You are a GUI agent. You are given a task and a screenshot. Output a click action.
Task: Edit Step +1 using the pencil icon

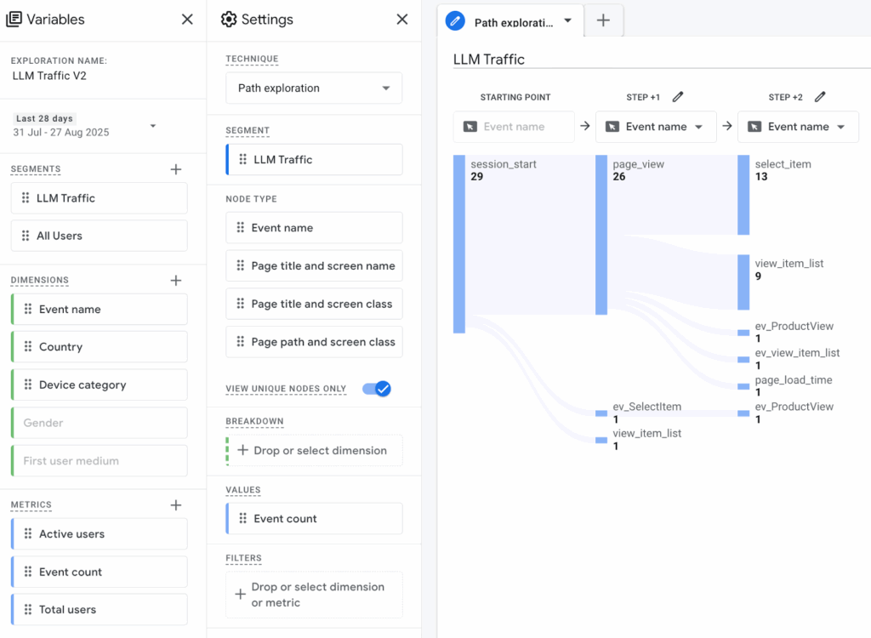[678, 97]
